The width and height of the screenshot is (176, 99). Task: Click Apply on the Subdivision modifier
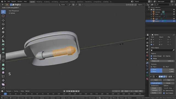[156, 80]
